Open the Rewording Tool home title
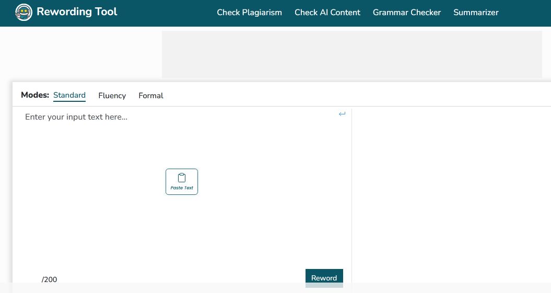 77,11
